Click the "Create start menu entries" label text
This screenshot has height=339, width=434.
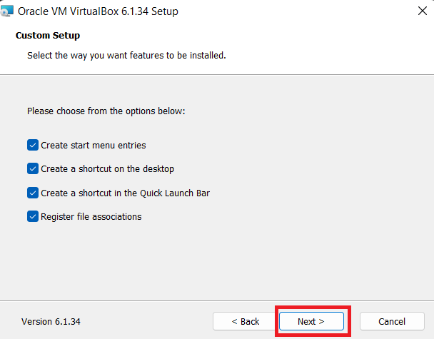pyautogui.click(x=94, y=146)
